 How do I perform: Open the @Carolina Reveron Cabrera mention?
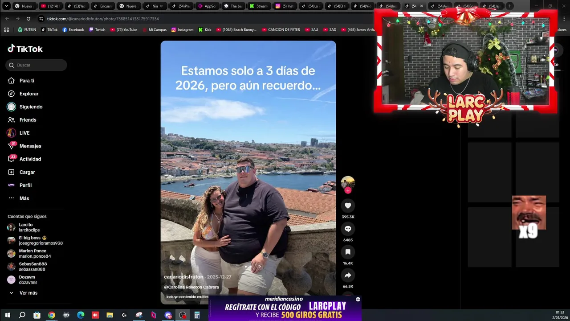click(x=191, y=287)
